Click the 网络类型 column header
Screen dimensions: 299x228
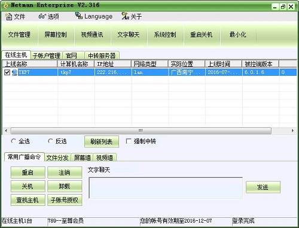click(x=149, y=64)
